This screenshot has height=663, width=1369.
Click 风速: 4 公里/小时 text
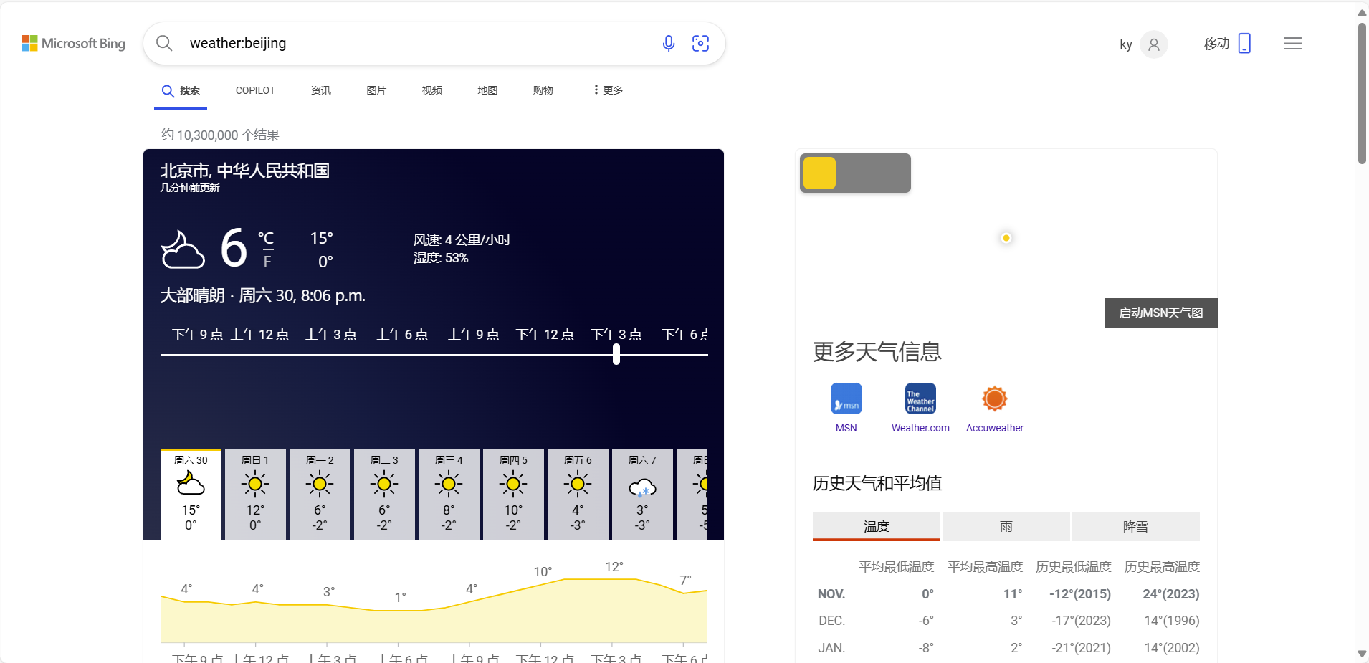(462, 240)
